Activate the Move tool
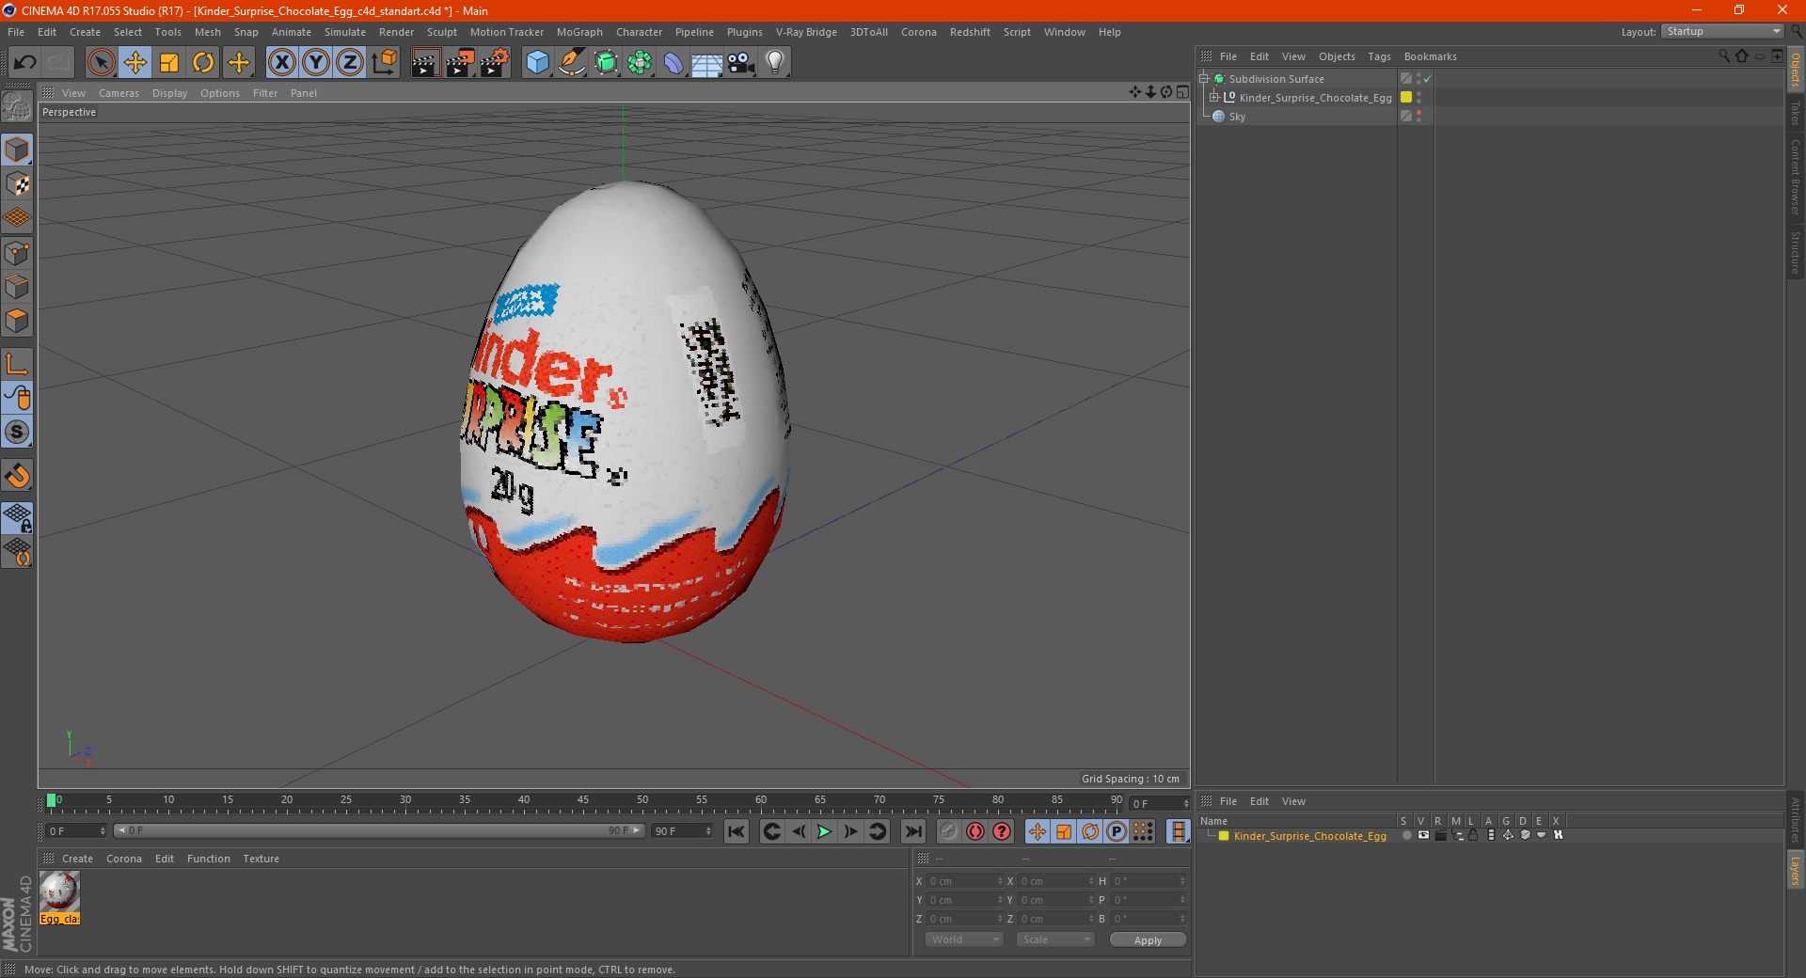 click(135, 63)
